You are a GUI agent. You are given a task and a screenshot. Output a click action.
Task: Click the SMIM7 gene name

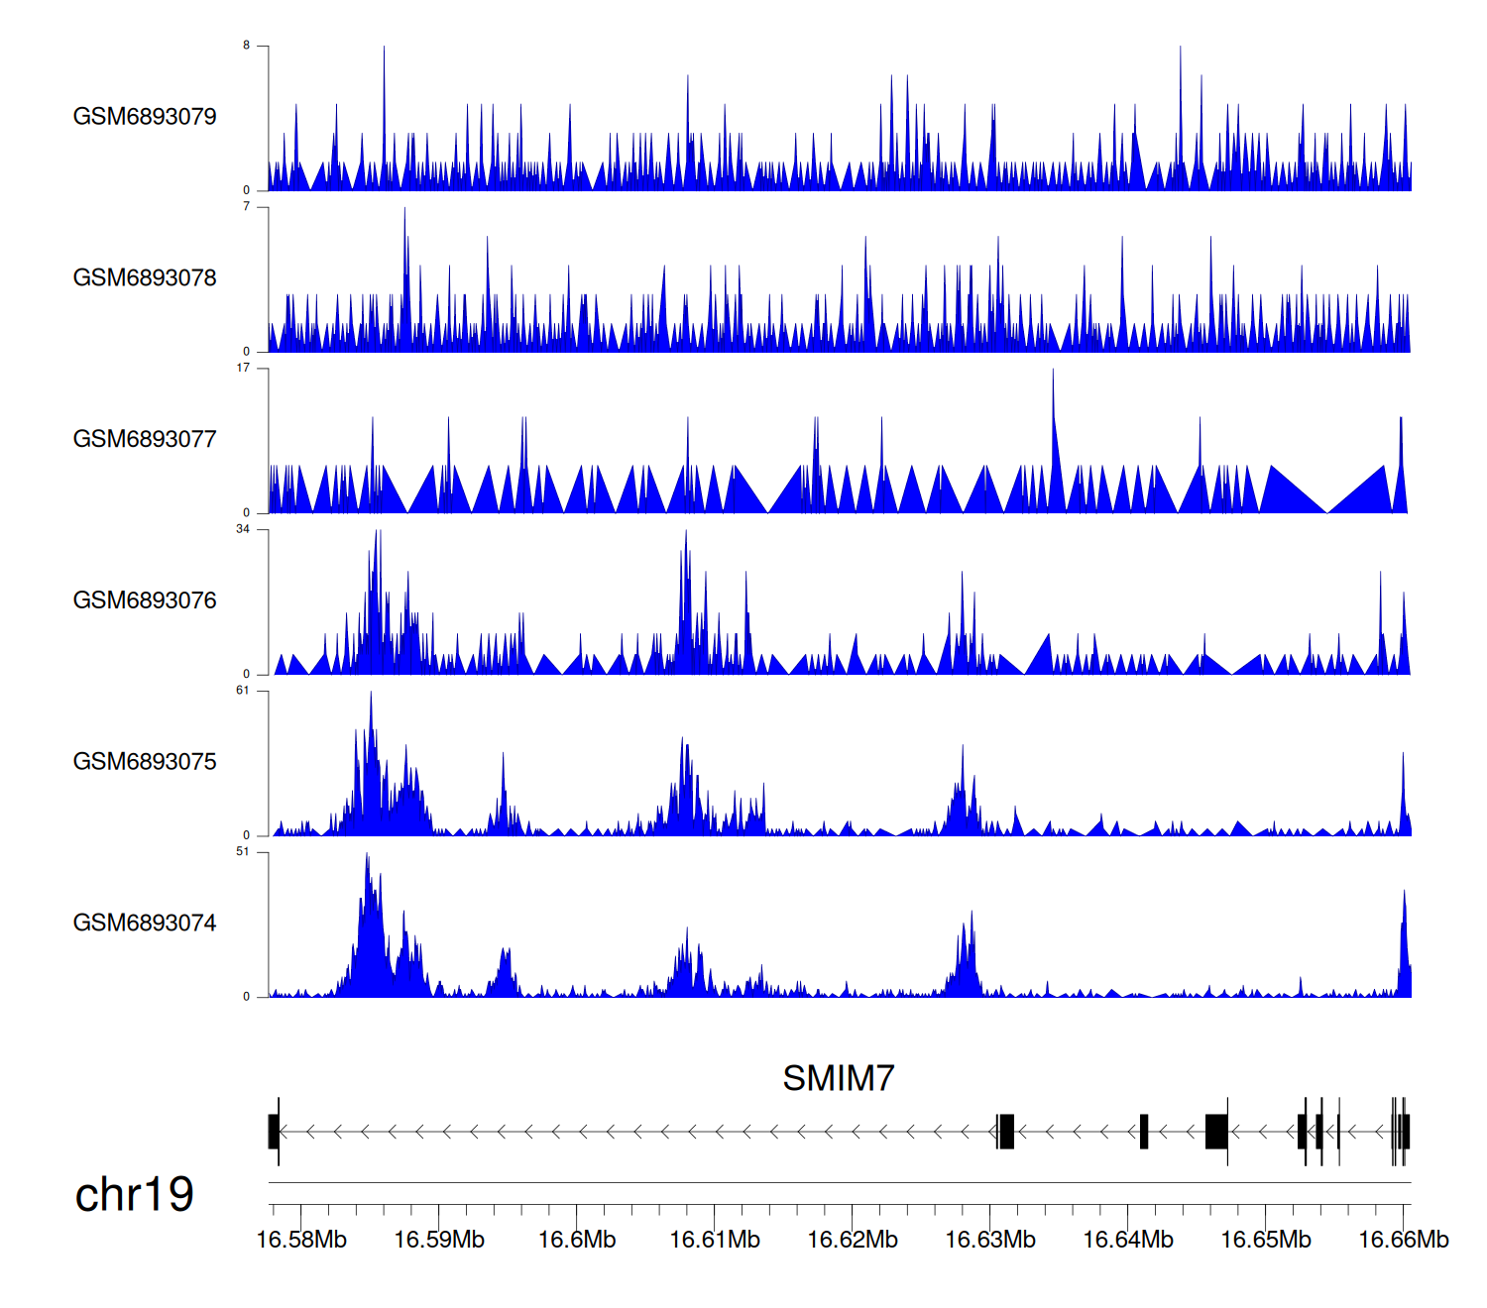(x=838, y=1078)
